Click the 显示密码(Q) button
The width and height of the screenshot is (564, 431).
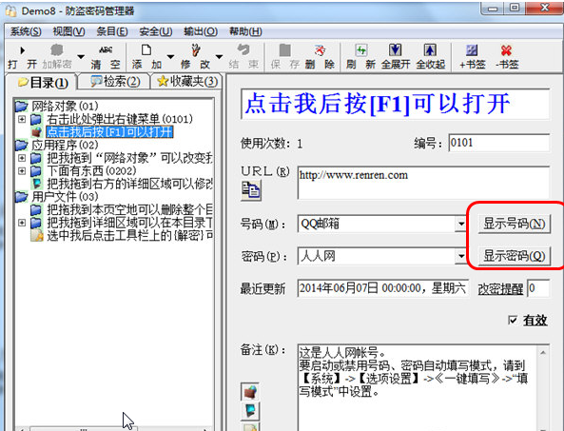[x=515, y=256]
